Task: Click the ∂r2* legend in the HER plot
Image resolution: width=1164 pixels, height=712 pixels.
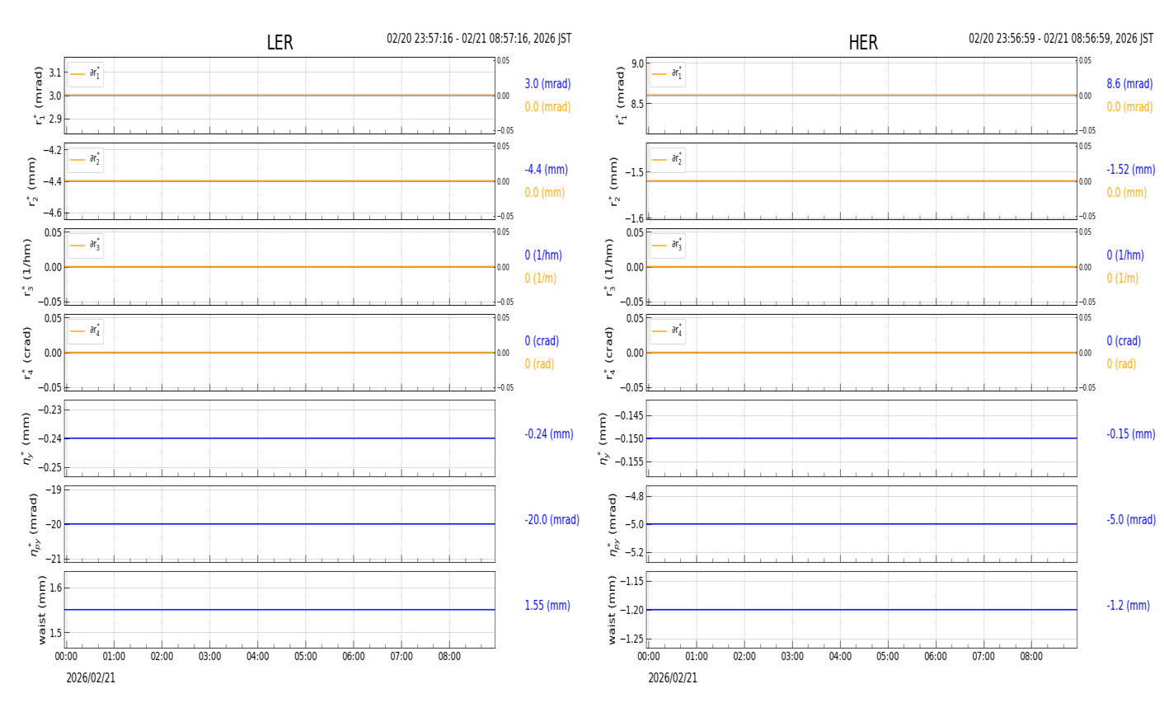Action: [668, 160]
